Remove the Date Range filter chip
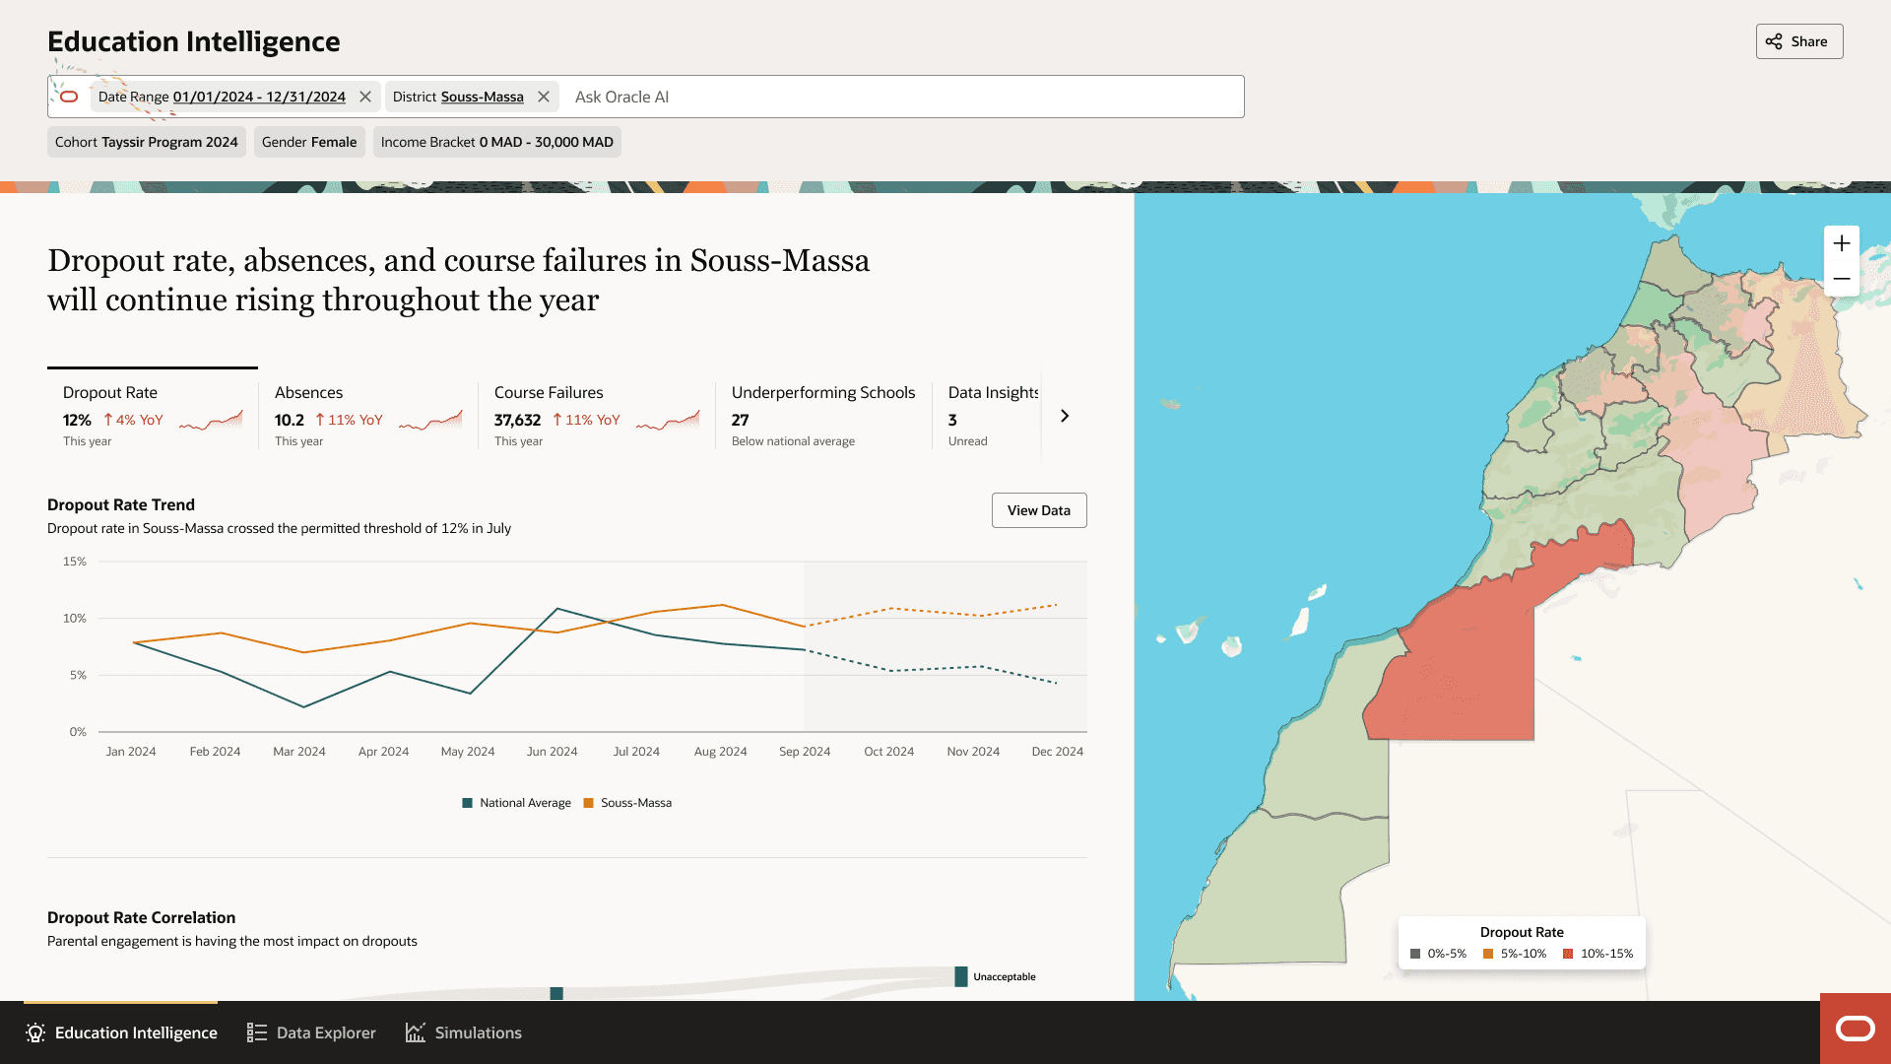1891x1064 pixels. click(365, 97)
